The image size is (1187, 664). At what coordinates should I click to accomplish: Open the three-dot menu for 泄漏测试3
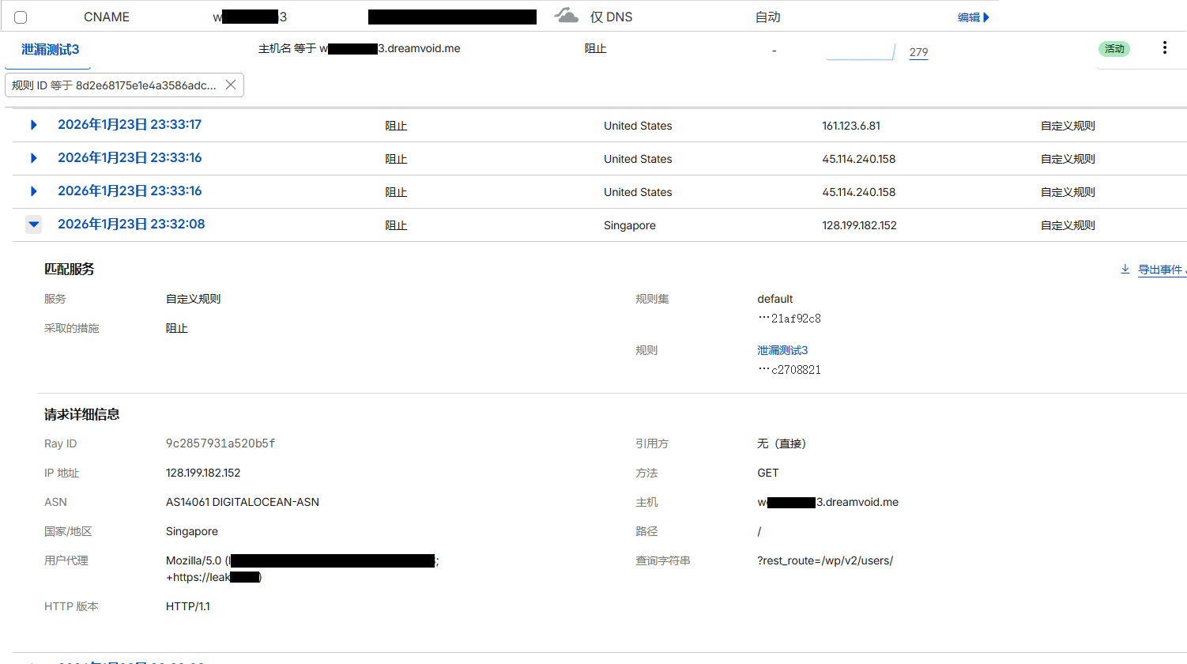point(1164,48)
